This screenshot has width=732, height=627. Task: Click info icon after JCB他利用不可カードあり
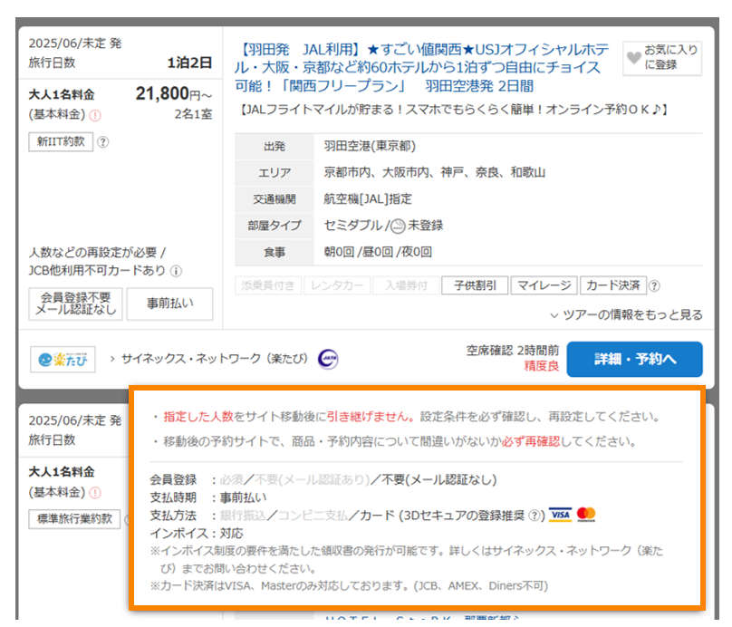176,270
